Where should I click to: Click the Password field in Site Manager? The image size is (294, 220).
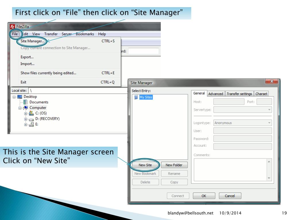pos(242,139)
